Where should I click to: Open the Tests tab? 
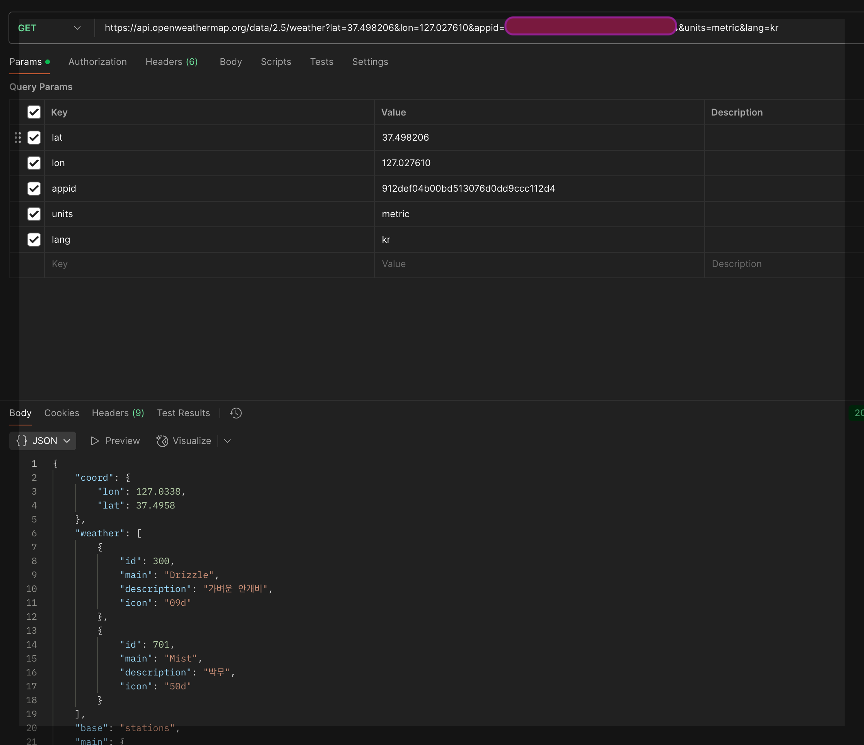coord(321,62)
